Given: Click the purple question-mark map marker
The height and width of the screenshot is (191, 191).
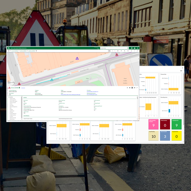Looking at the screenshot, I should tap(77, 58).
